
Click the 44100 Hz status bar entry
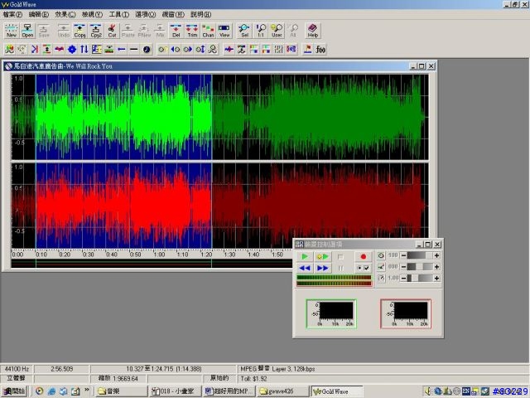17,369
